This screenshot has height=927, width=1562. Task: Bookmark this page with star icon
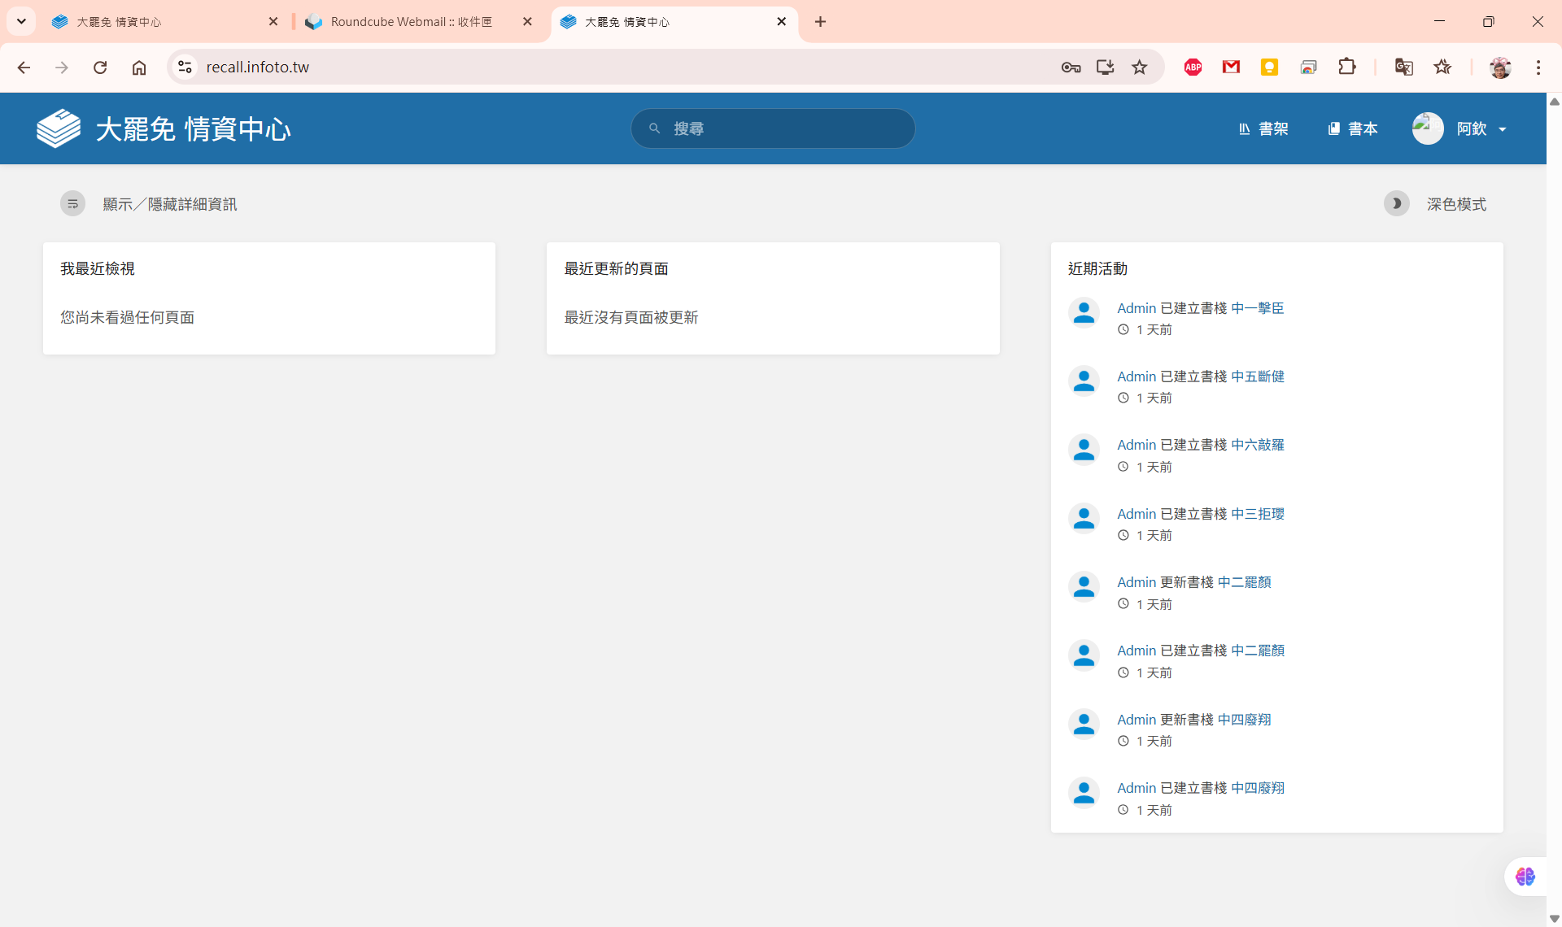(x=1140, y=67)
